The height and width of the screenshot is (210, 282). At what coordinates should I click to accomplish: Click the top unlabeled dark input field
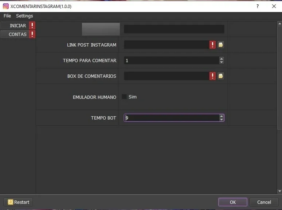174,29
